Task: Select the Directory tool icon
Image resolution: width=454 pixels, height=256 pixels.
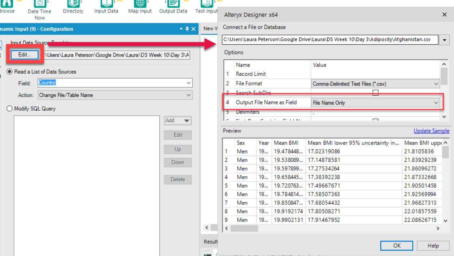Action: (x=73, y=4)
